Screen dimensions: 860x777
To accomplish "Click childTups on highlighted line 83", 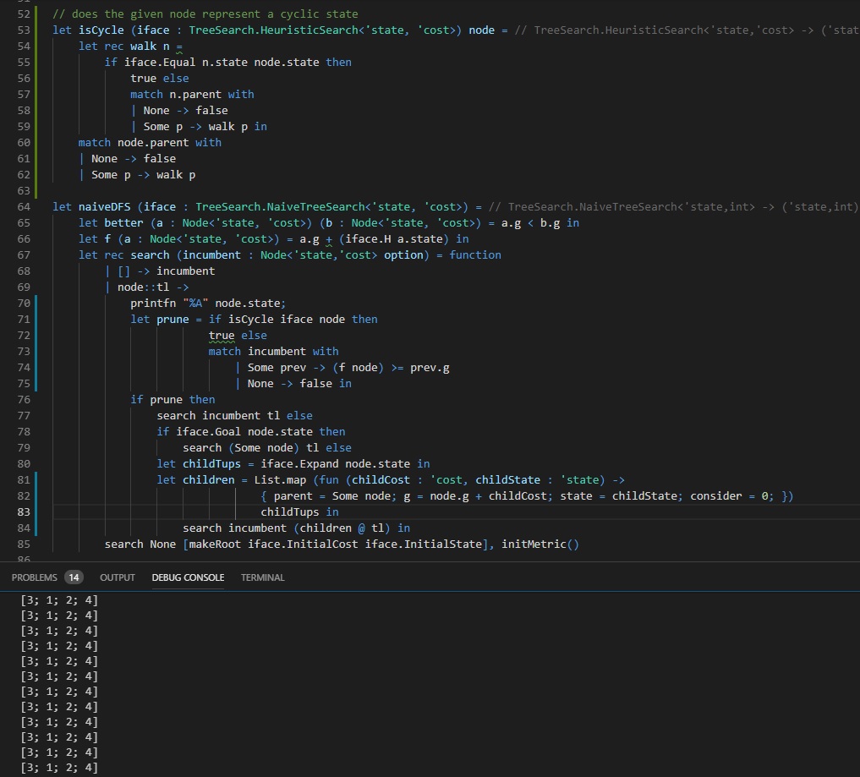I will pyautogui.click(x=289, y=512).
